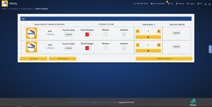Click the Glasurit logo in header
The image size is (212, 107).
pos(5,3)
